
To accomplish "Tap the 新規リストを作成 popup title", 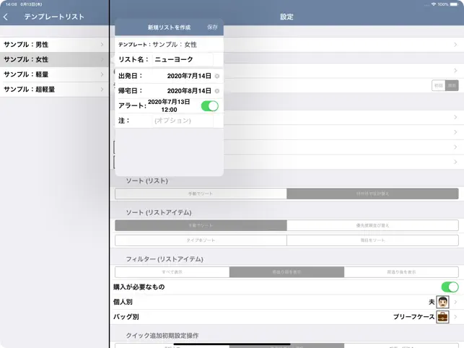I will [169, 27].
